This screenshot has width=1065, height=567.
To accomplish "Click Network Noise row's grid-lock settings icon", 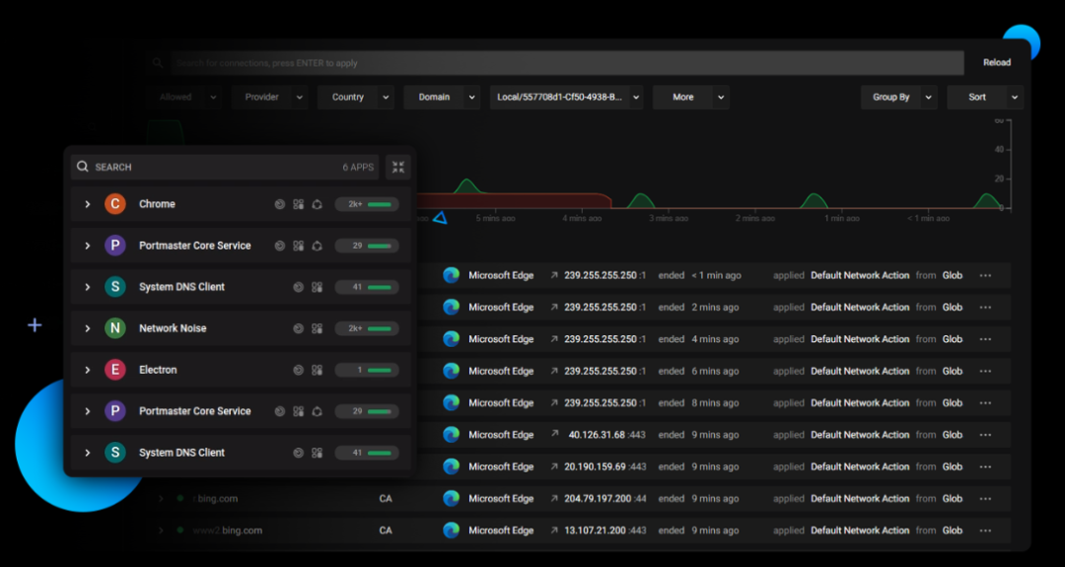I will (x=317, y=328).
